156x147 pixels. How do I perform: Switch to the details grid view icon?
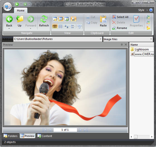pyautogui.click(x=55, y=26)
